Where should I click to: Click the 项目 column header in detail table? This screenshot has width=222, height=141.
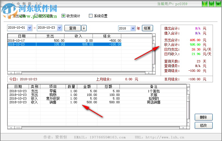pos(53,87)
